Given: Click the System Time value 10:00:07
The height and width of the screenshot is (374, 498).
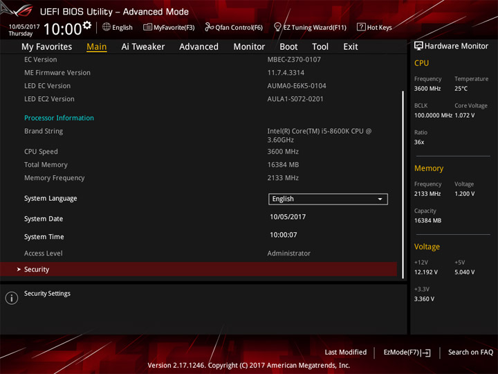Looking at the screenshot, I should 284,235.
